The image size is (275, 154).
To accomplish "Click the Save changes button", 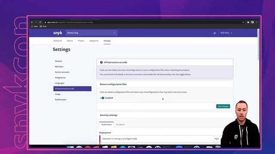I will (x=223, y=107).
